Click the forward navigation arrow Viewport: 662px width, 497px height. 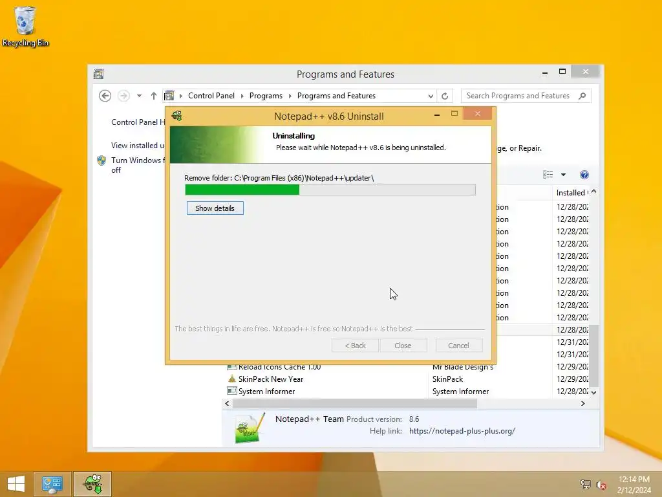point(123,96)
